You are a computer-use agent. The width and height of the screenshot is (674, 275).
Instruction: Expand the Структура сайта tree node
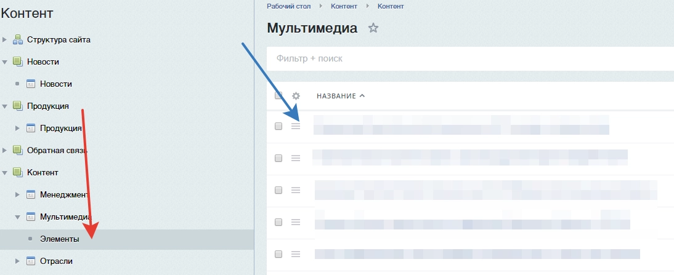[5, 40]
